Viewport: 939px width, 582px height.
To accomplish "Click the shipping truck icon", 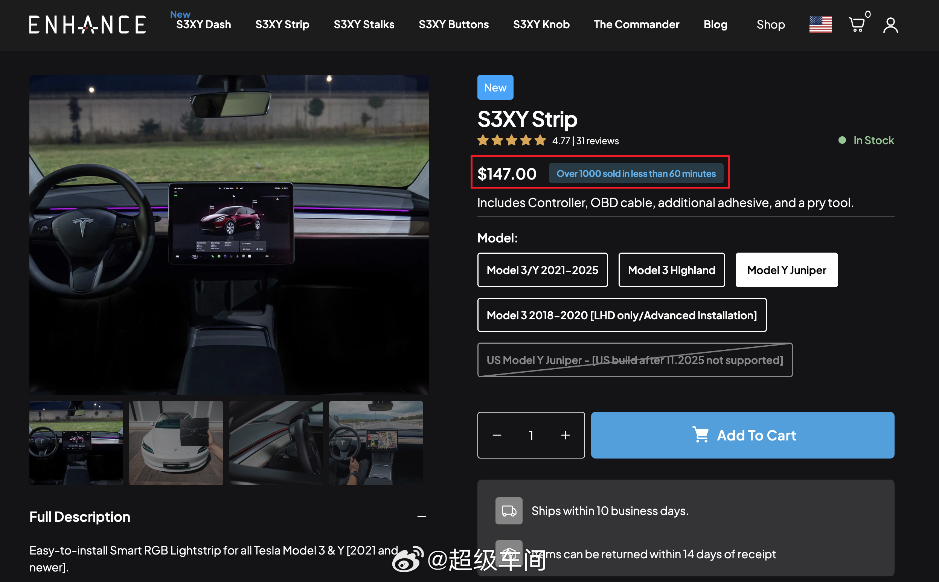I will tap(508, 511).
